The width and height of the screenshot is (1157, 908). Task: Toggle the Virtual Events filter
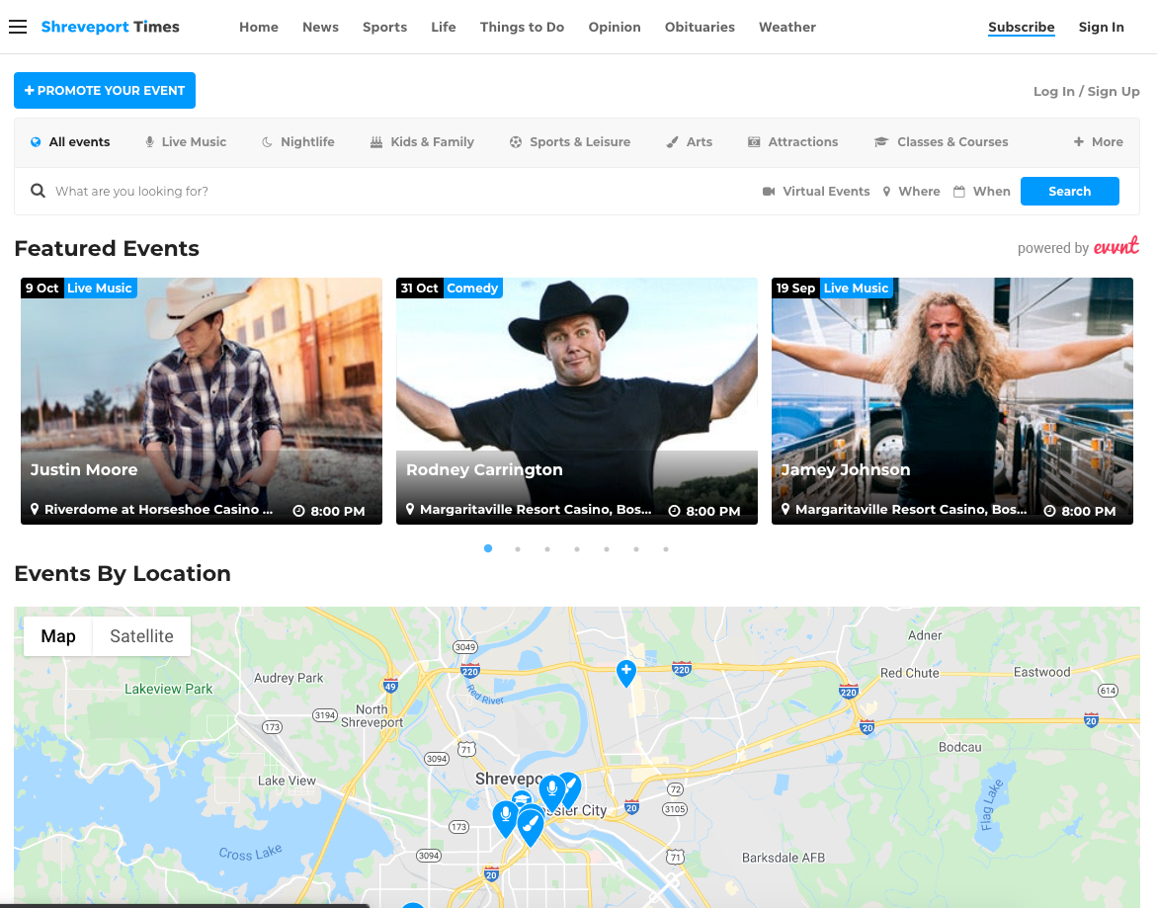[x=816, y=191]
